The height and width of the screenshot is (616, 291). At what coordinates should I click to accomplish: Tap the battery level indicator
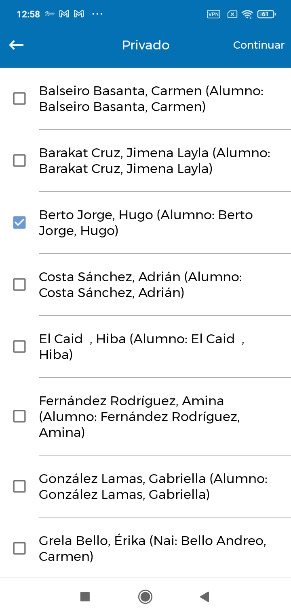266,14
